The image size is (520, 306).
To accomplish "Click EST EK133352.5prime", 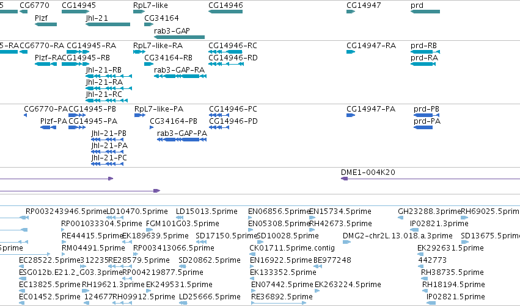I will 283,272.
